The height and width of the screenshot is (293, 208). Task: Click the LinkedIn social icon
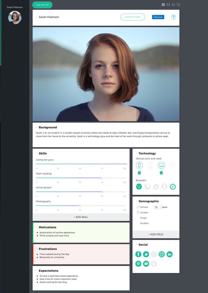pyautogui.click(x=169, y=254)
